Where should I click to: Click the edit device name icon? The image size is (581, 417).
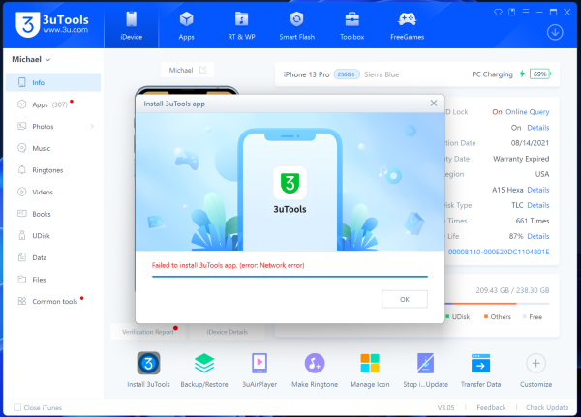(x=202, y=70)
